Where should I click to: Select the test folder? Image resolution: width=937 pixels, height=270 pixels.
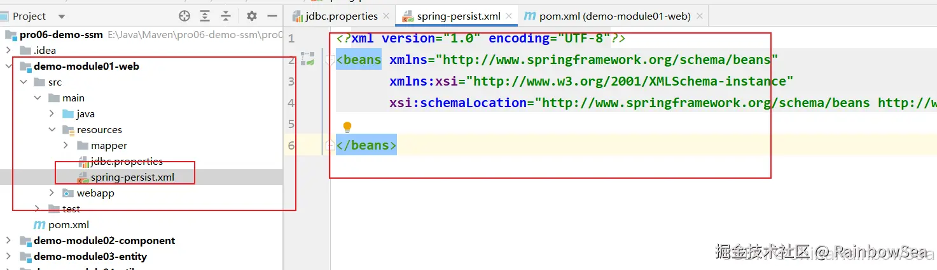point(71,209)
